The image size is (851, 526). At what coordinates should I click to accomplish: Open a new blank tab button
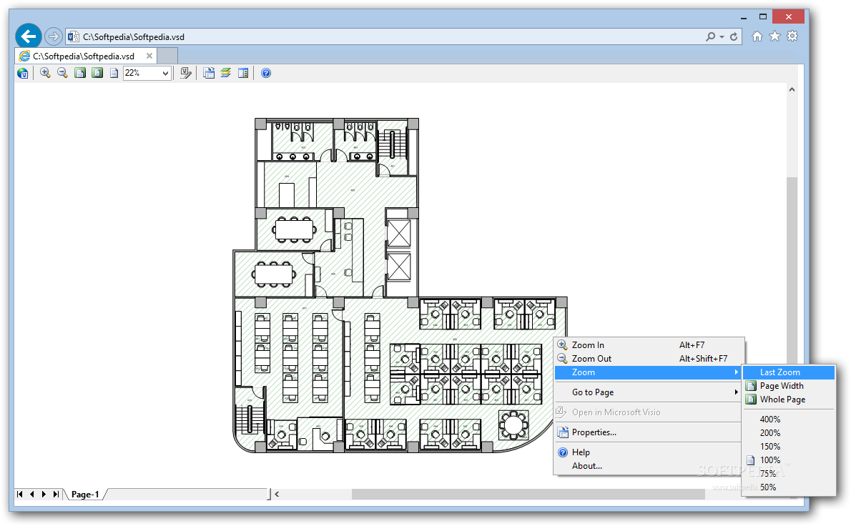click(167, 56)
